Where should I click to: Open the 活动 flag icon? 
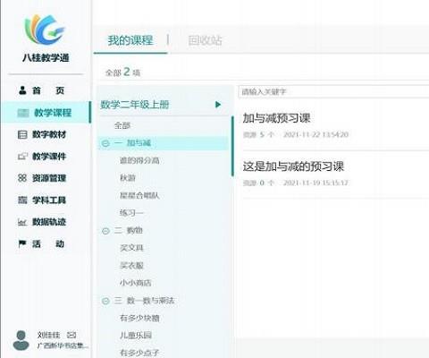[22, 243]
